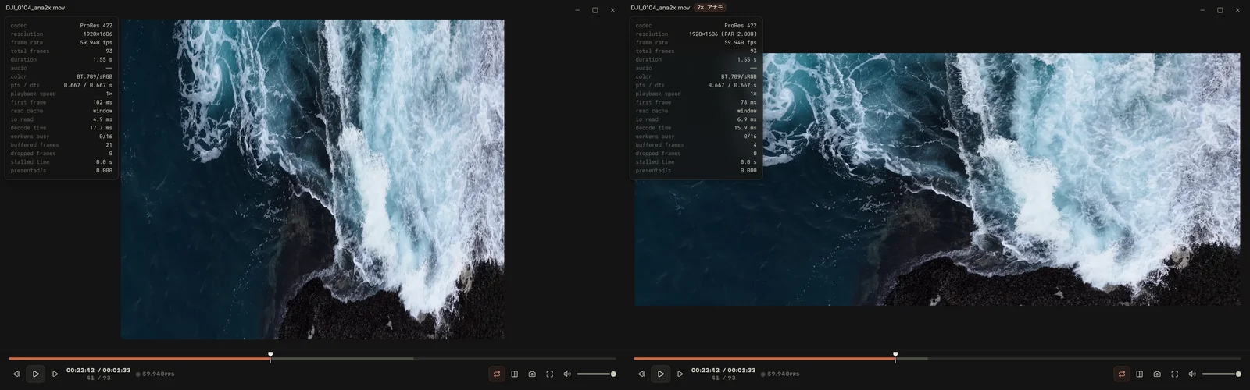Click first frame value 78 ms
This screenshot has width=1250, height=390.
point(748,102)
